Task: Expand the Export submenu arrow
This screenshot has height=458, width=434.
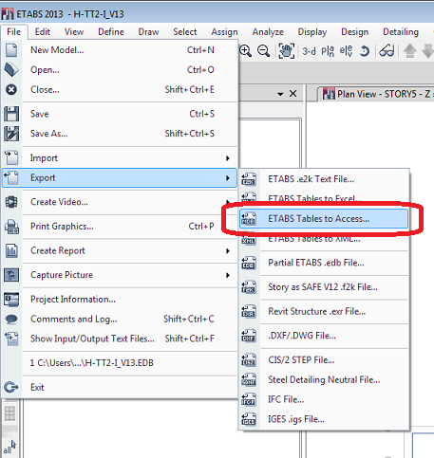Action: coord(228,178)
